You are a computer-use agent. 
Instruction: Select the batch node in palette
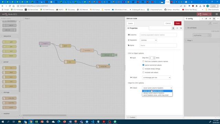click(x=10, y=56)
